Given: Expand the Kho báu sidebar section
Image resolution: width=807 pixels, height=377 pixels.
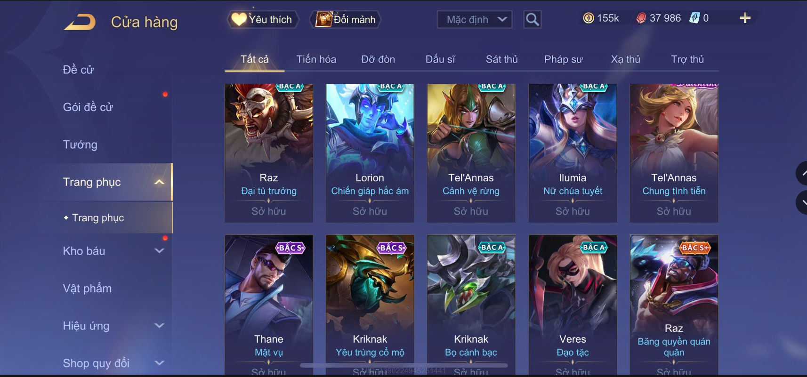Looking at the screenshot, I should pos(160,251).
